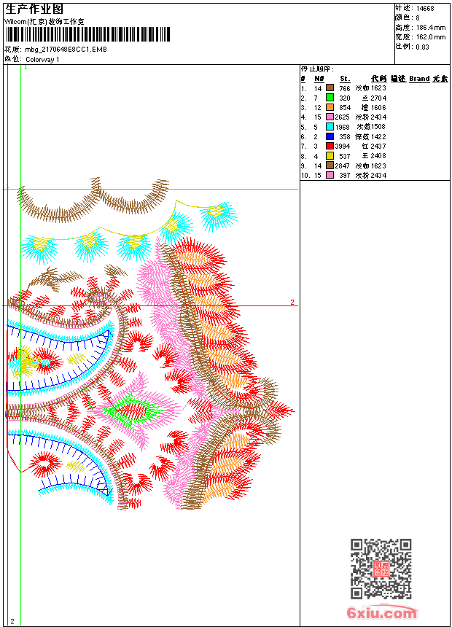452x627 pixels.
Task: Select stitch count 766 in row 1
Action: (x=345, y=88)
